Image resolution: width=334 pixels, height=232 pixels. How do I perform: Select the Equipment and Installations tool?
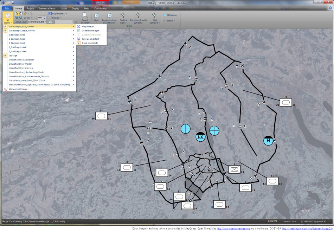[110, 17]
